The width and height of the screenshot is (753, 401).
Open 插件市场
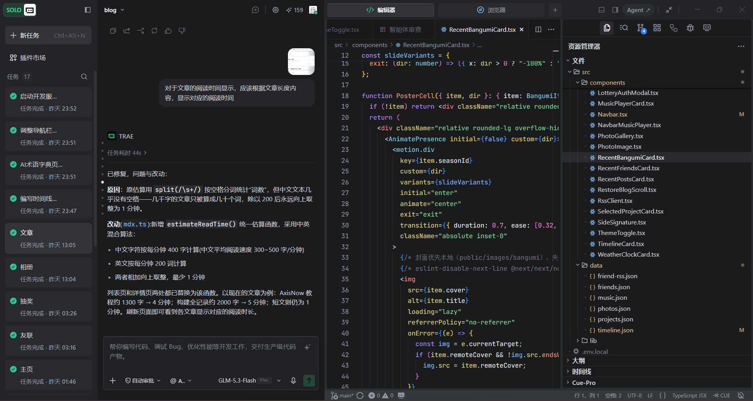point(28,58)
